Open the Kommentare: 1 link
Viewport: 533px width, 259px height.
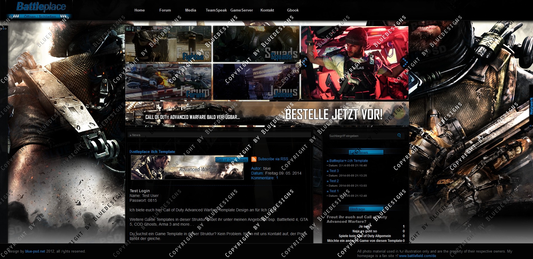[x=265, y=178]
